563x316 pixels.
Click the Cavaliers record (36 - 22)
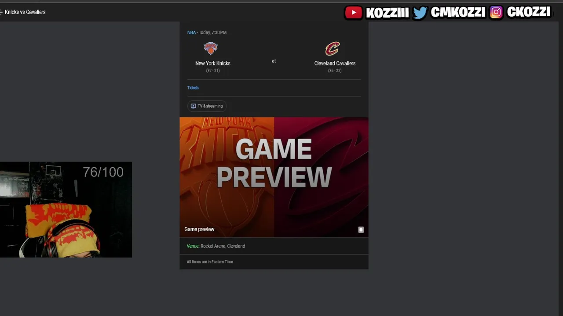tap(335, 71)
